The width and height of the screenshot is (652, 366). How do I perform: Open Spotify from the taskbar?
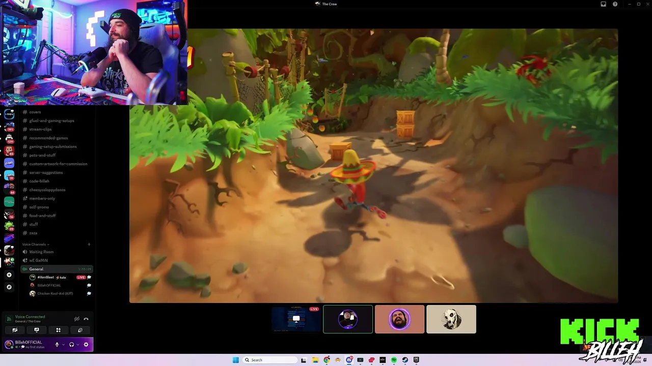[394, 360]
